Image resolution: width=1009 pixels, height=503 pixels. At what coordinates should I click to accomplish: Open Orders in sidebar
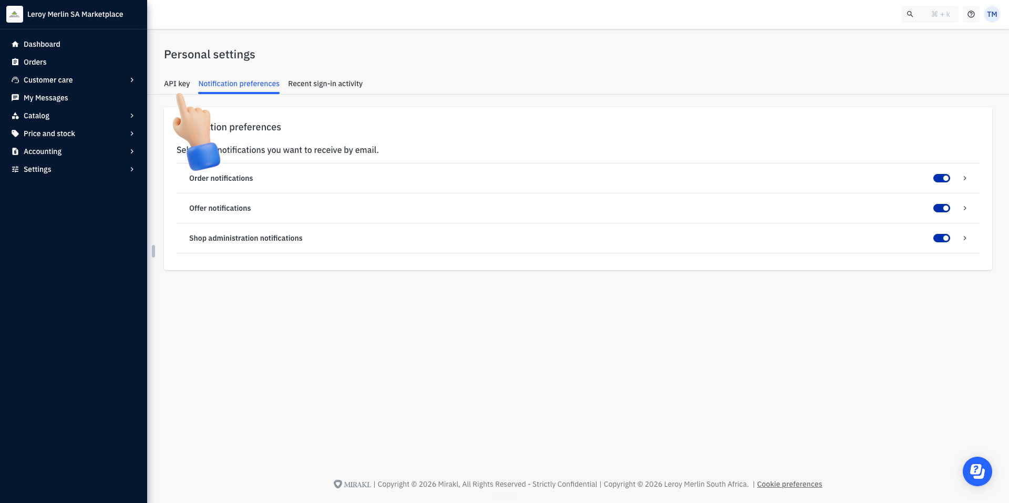click(x=35, y=62)
